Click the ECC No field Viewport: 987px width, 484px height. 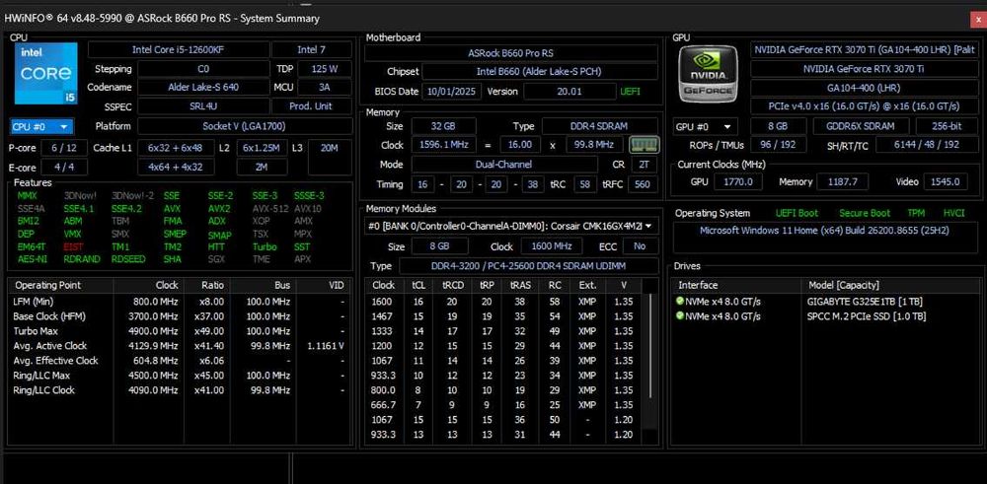(641, 246)
